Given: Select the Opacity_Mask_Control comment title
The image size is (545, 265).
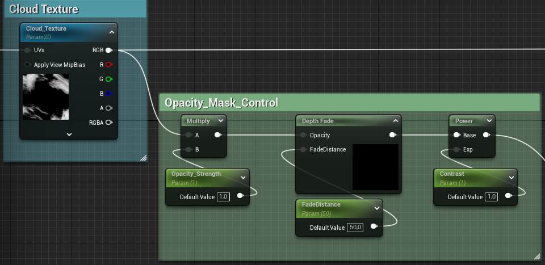Looking at the screenshot, I should (221, 103).
